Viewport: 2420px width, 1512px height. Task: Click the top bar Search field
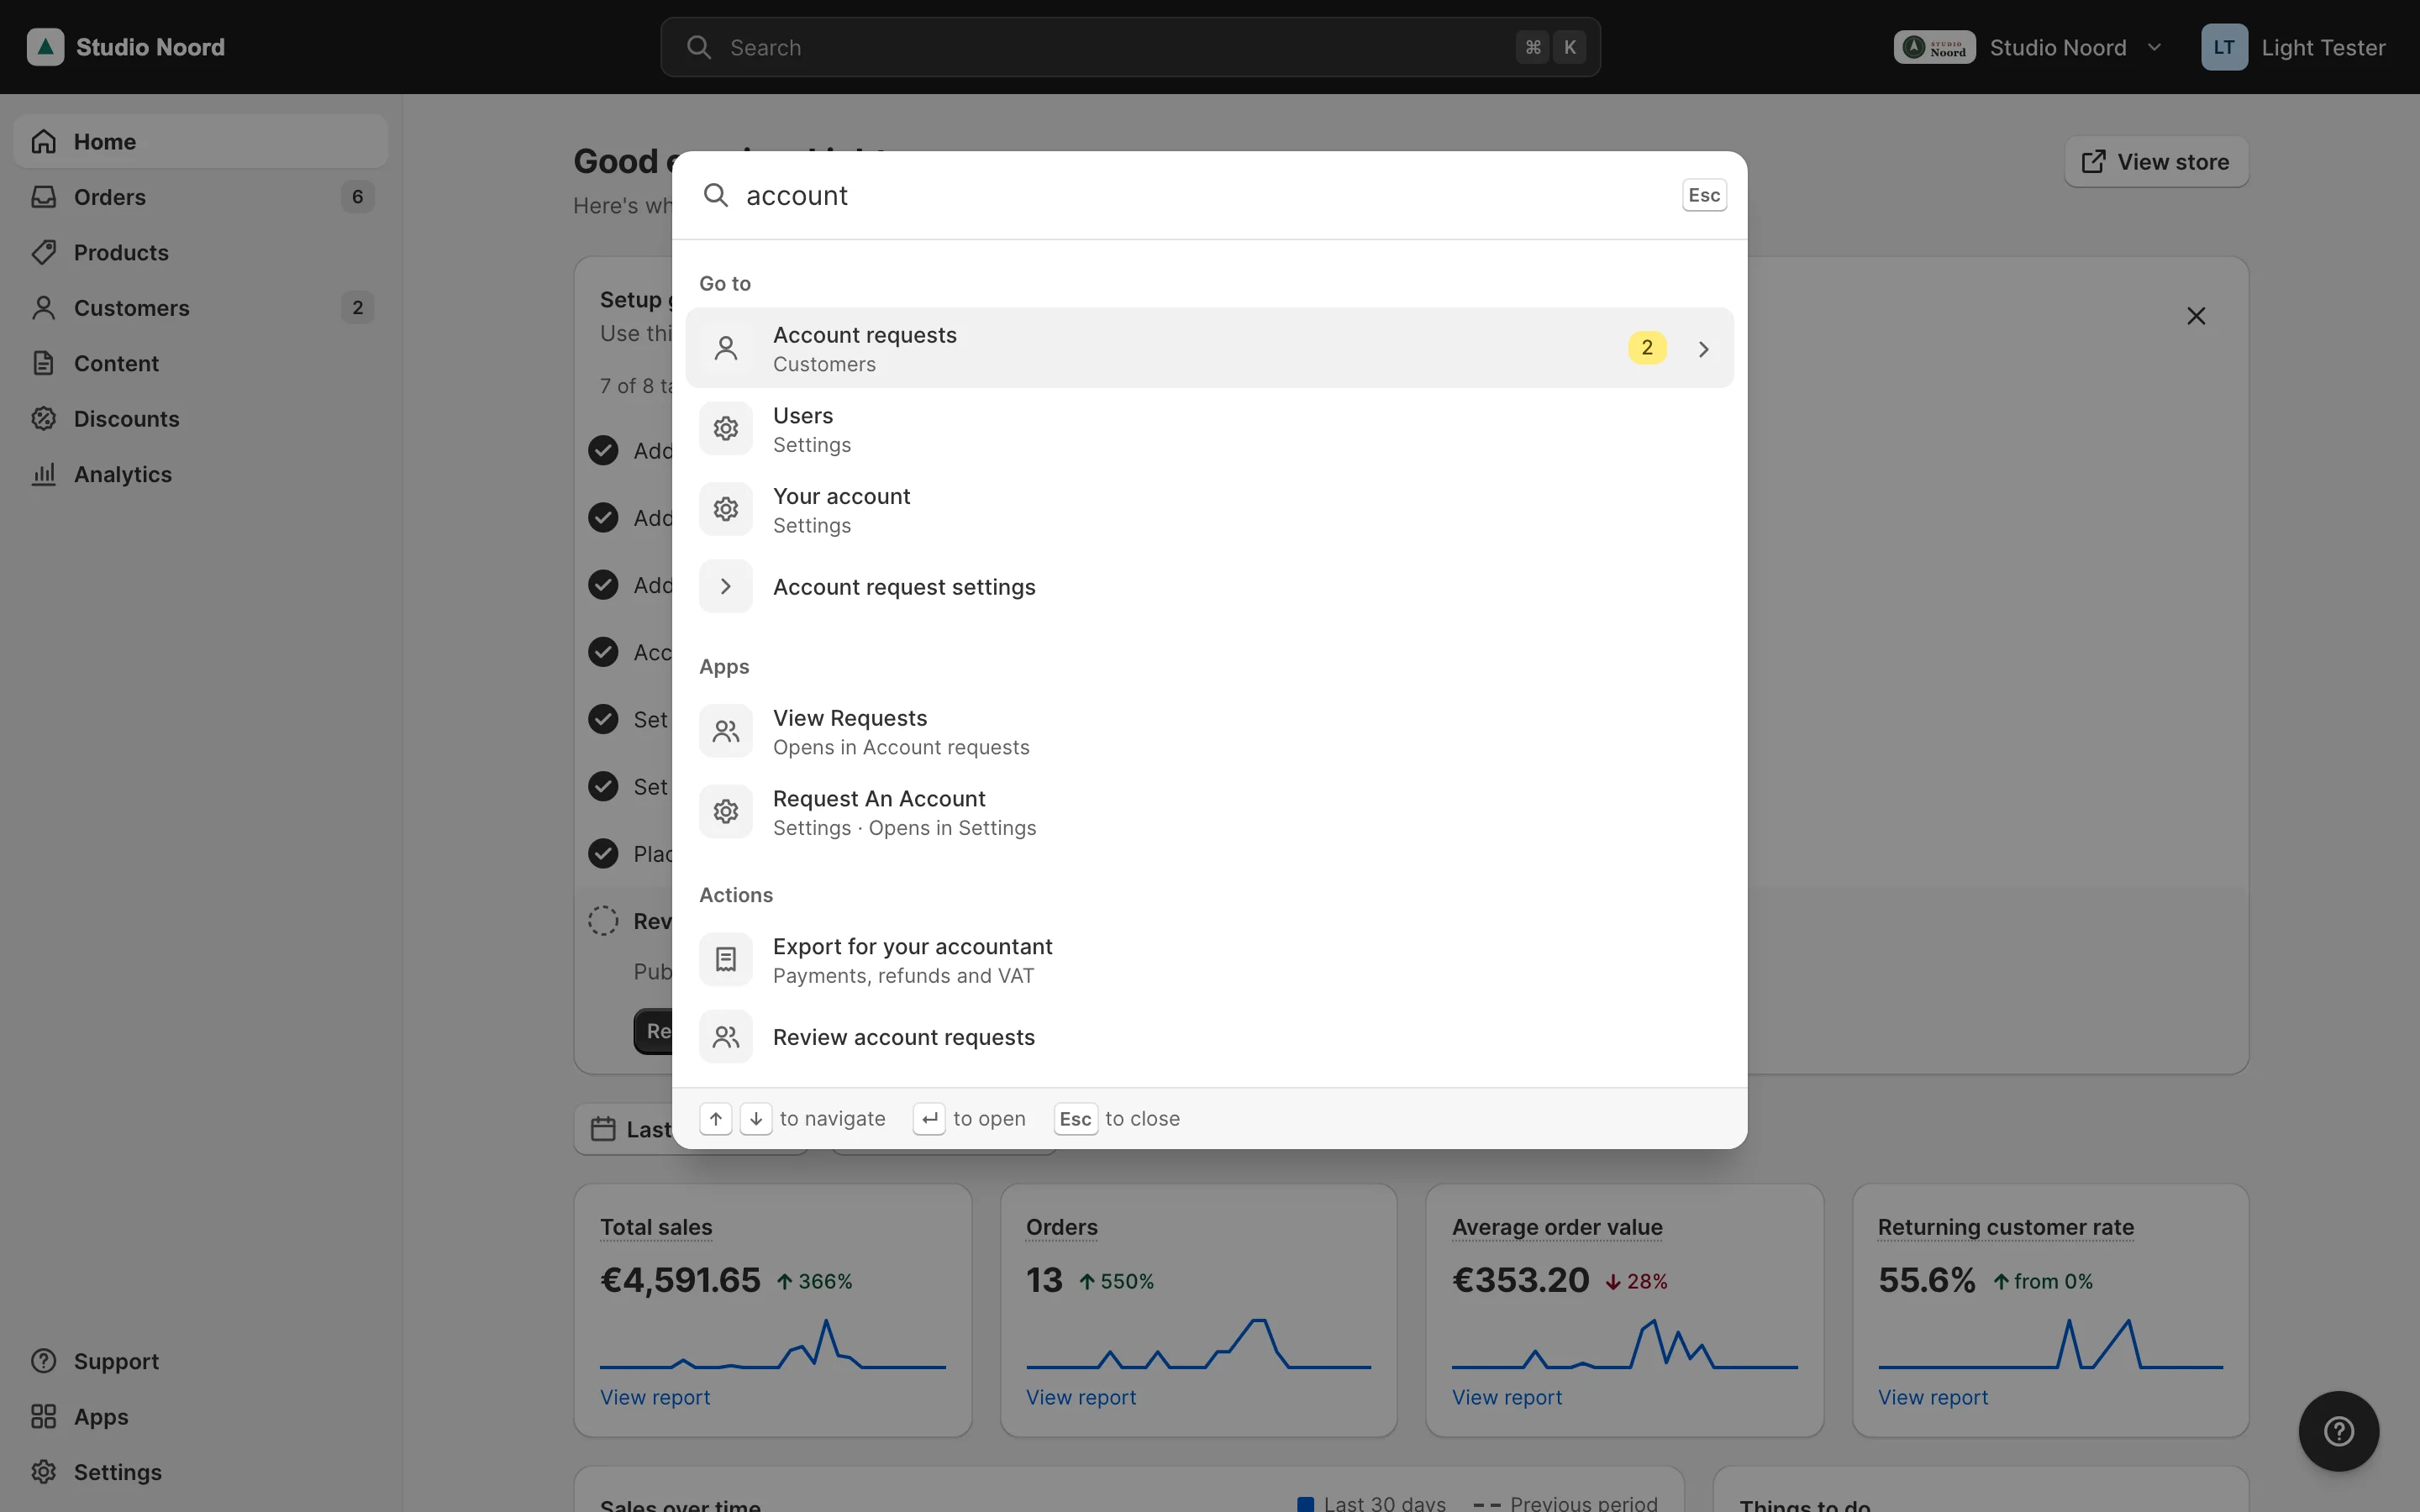coord(1130,47)
